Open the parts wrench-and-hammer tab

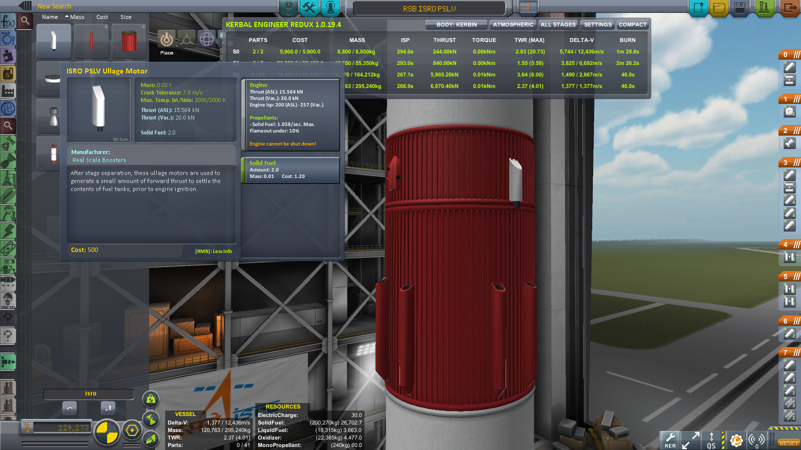pos(309,8)
